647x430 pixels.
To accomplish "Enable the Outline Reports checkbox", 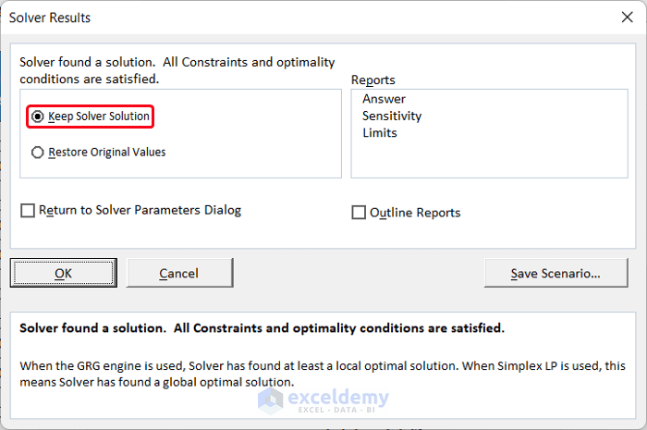I will [359, 213].
